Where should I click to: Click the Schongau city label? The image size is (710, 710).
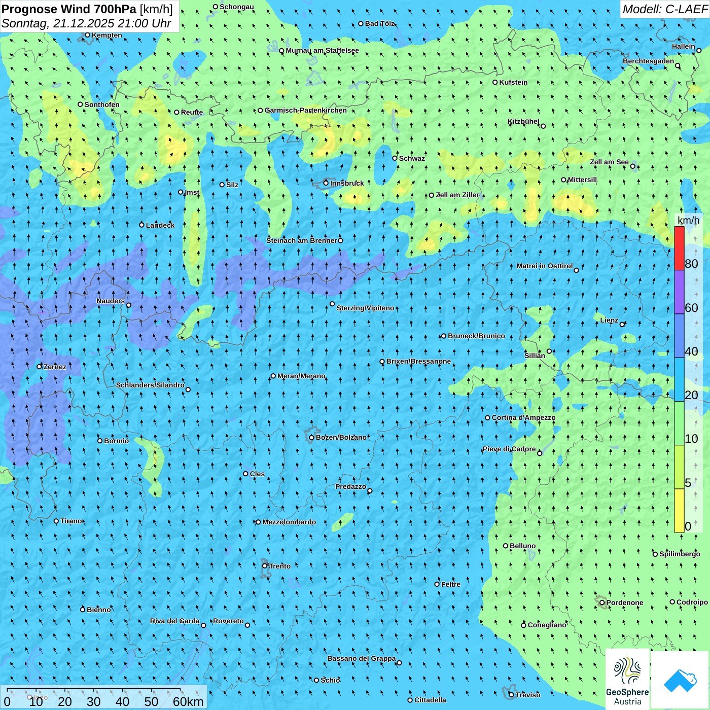pyautogui.click(x=236, y=7)
